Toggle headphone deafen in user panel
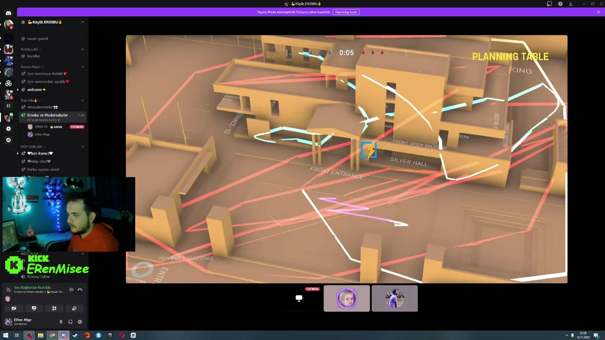The image size is (605, 340). 70,322
